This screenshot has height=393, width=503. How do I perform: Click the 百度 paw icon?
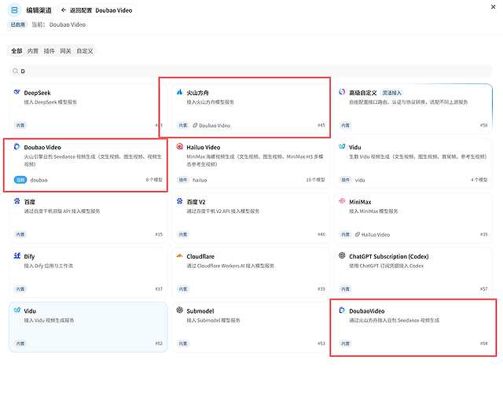coord(17,201)
